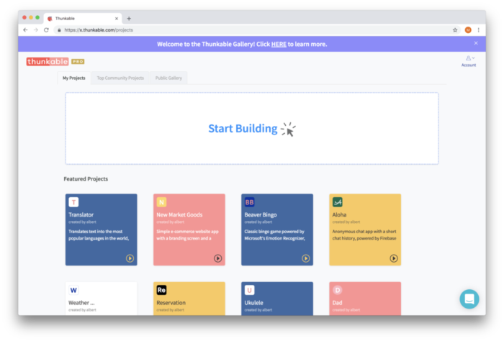Click 'created by albert' under Translator

click(82, 222)
